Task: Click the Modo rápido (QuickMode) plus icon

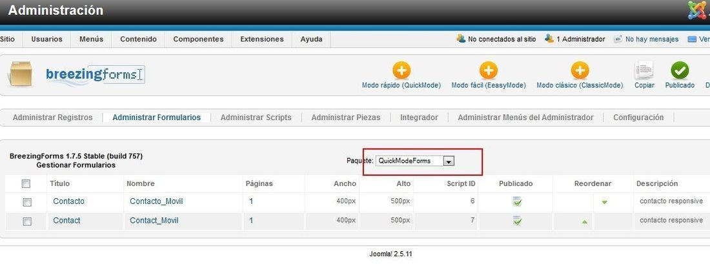Action: coord(401,70)
